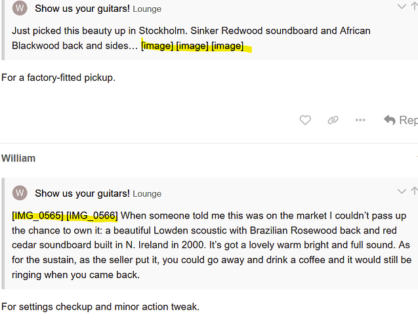Open second 'Show us your guitars!' topic link
This screenshot has width=418, height=328.
(x=82, y=194)
